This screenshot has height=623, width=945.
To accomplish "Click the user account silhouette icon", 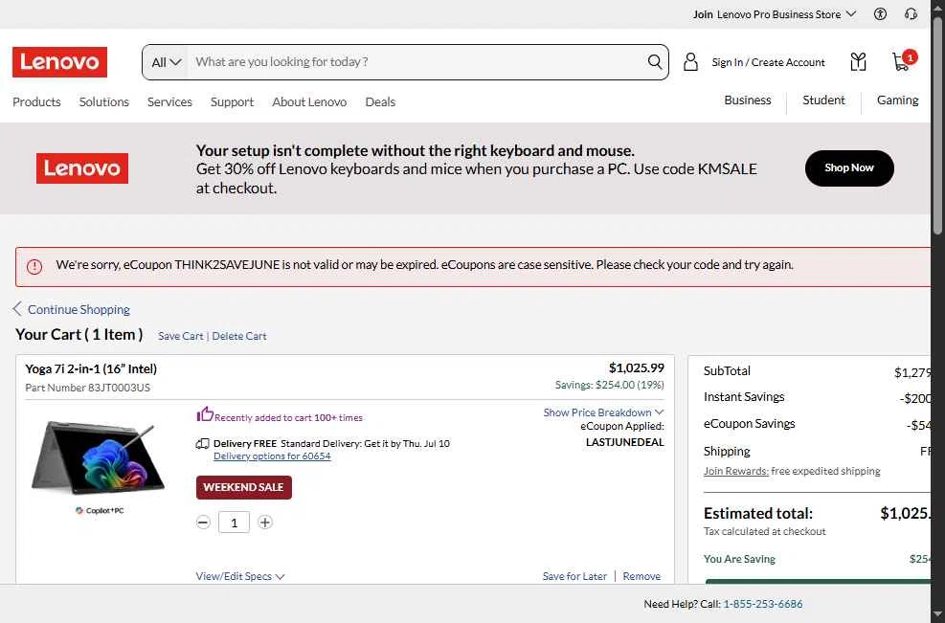I will click(x=690, y=62).
